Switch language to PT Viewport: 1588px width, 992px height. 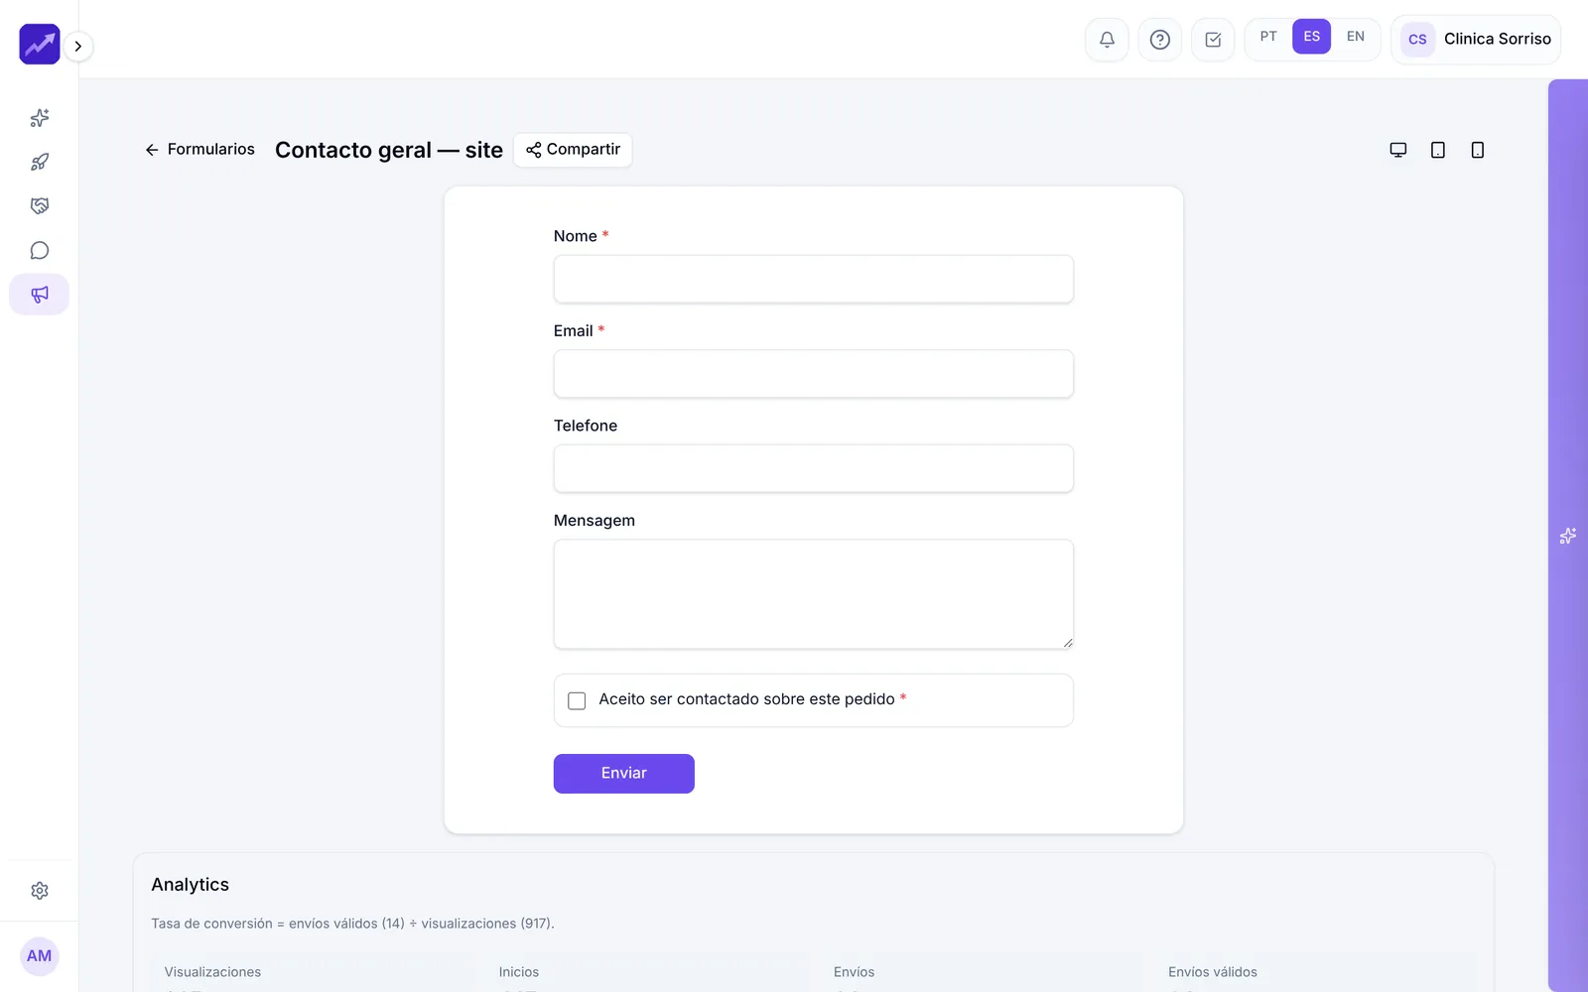[x=1268, y=37]
